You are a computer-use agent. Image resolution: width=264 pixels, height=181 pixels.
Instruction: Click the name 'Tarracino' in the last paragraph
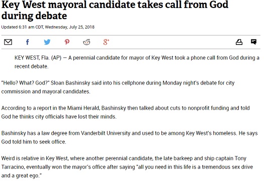13,167
